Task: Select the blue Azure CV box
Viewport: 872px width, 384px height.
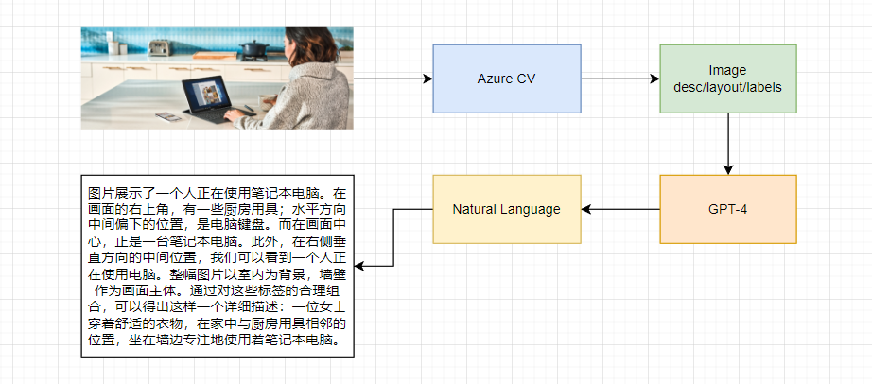Action: click(506, 79)
